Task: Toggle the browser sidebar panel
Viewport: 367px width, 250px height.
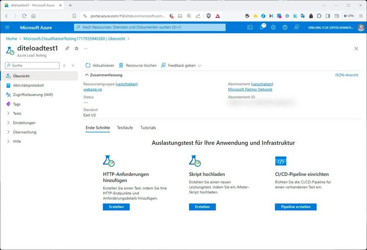Action: click(x=328, y=16)
